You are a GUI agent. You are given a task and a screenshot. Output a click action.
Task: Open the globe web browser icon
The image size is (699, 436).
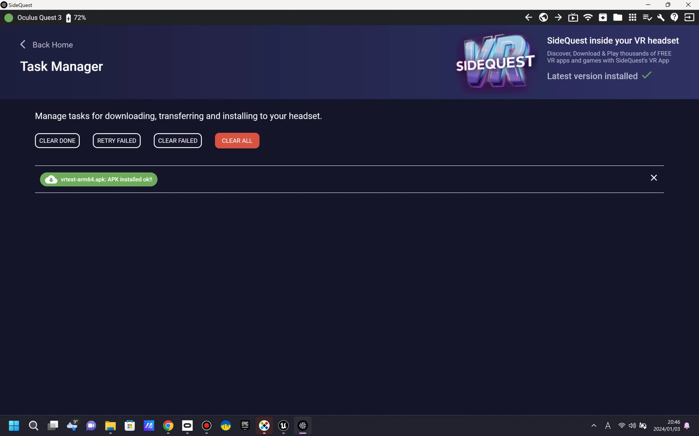543,18
